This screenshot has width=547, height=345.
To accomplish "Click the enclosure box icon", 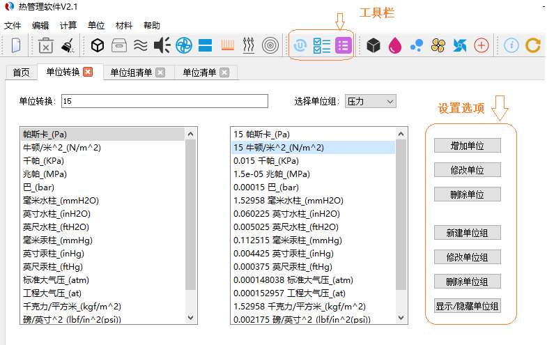I will [x=119, y=45].
